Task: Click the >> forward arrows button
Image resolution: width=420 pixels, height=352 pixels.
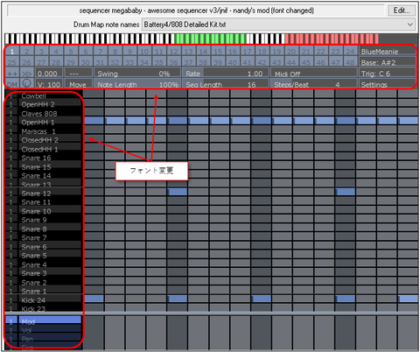Action: 27,74
